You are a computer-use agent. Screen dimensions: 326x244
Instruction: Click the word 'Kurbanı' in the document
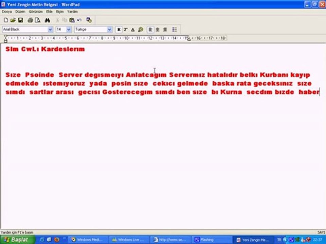pos(274,75)
